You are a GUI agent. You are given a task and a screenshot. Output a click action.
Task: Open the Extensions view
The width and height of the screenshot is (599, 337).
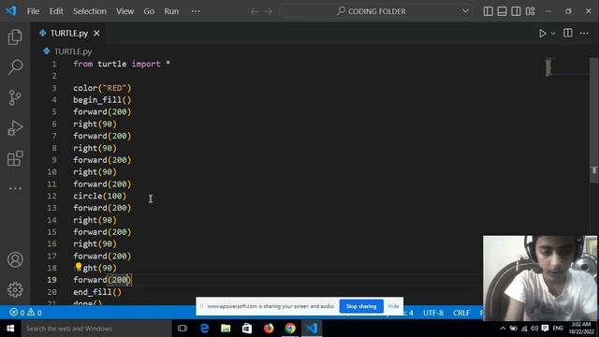pos(15,158)
